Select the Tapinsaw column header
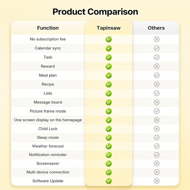The width and height of the screenshot is (190, 190). [109, 28]
